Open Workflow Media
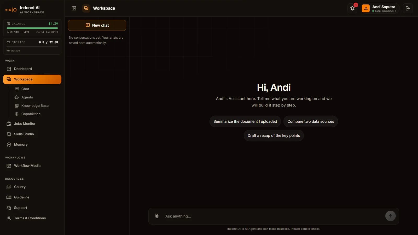 coord(32,166)
